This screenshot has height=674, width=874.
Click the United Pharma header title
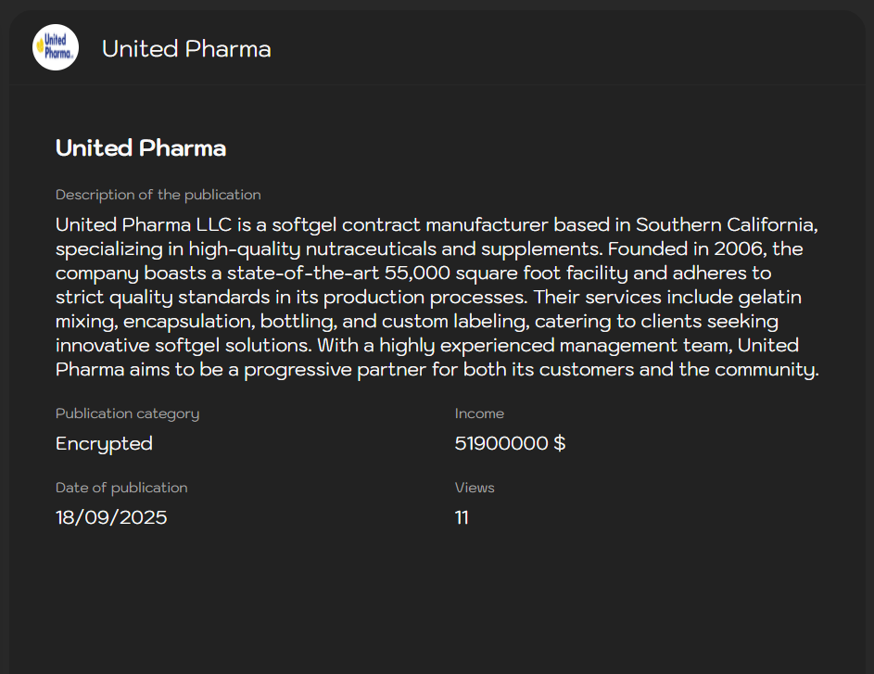point(186,49)
